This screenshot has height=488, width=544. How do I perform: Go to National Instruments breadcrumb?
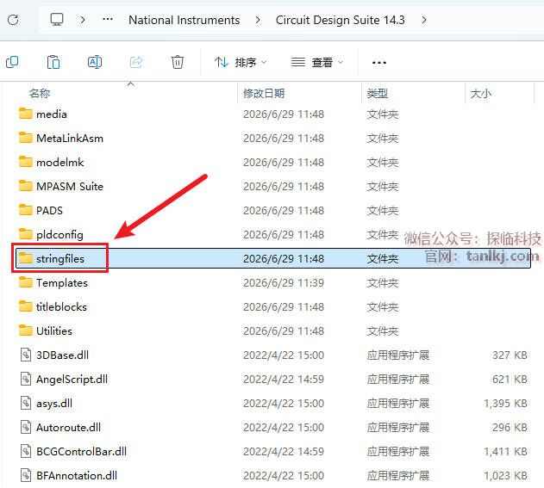click(x=184, y=20)
